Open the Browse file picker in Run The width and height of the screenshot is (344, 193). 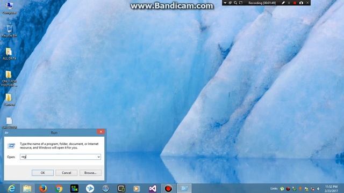tap(90, 173)
